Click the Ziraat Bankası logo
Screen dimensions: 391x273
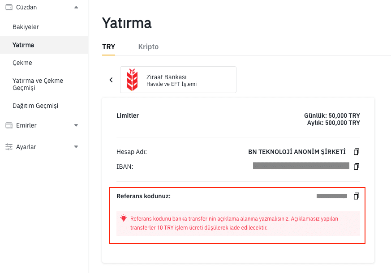point(133,80)
